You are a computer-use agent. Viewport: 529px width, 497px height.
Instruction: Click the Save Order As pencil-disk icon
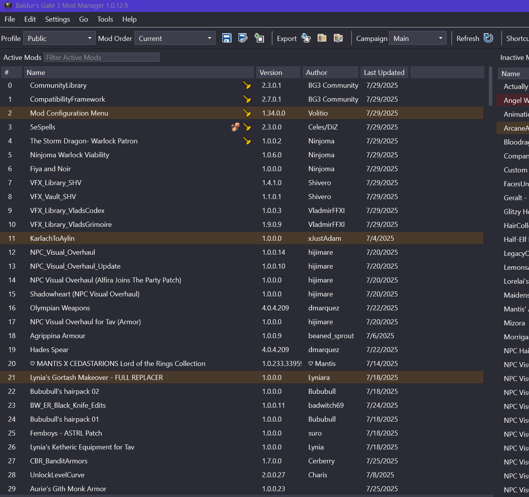pos(243,38)
